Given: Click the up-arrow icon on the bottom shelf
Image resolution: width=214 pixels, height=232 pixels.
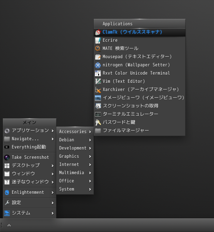Looking at the screenshot, I should point(9,225).
